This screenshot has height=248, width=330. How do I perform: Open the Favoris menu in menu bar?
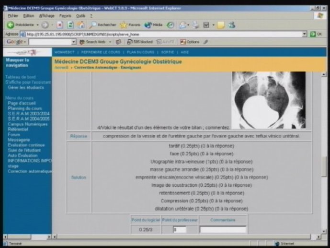click(x=65, y=16)
